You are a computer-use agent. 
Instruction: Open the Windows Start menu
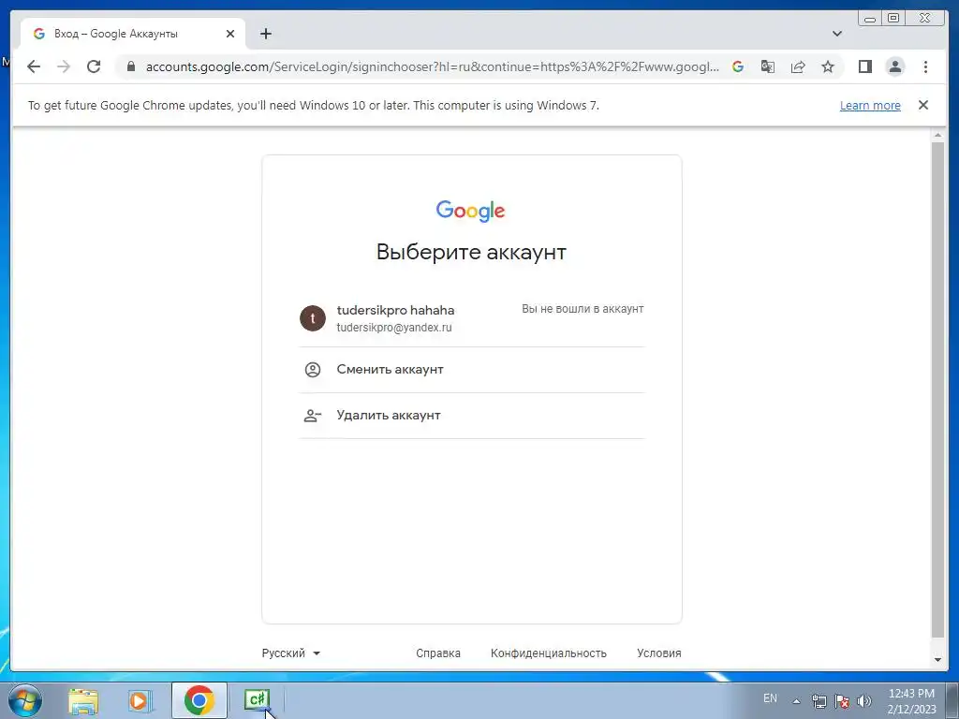tap(25, 700)
